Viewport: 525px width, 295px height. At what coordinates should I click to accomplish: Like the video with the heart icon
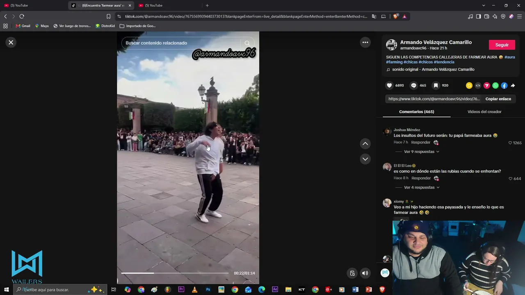(x=389, y=85)
